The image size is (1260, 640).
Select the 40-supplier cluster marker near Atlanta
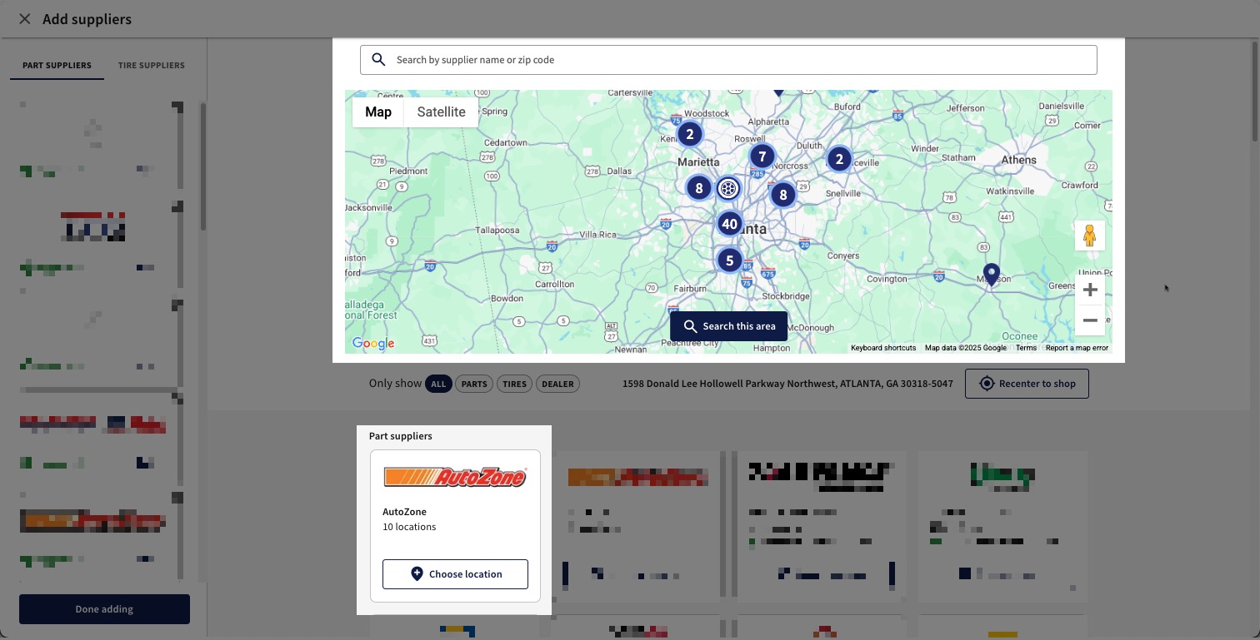click(729, 223)
